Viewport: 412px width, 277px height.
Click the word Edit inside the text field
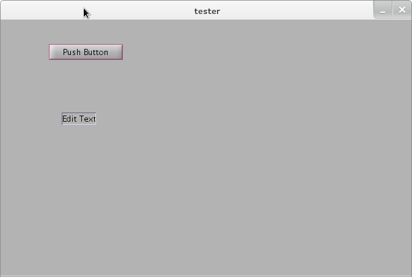pos(70,119)
